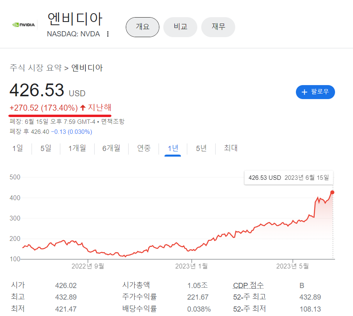The image size is (353, 316).
Task: Select the 1일 chart range
Action: click(x=17, y=148)
